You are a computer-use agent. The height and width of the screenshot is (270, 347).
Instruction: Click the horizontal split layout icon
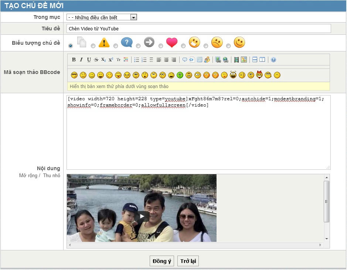pyautogui.click(x=255, y=60)
